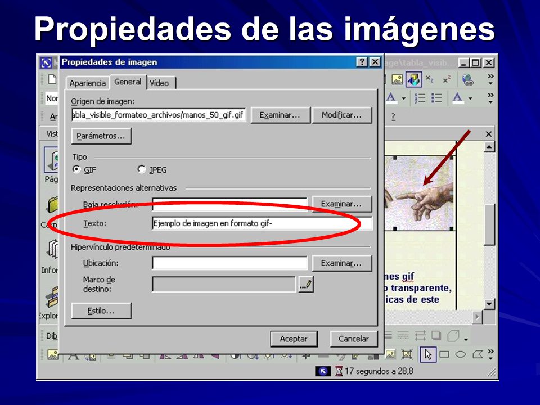
Task: Switch to the Apariencia tab
Action: pos(88,83)
